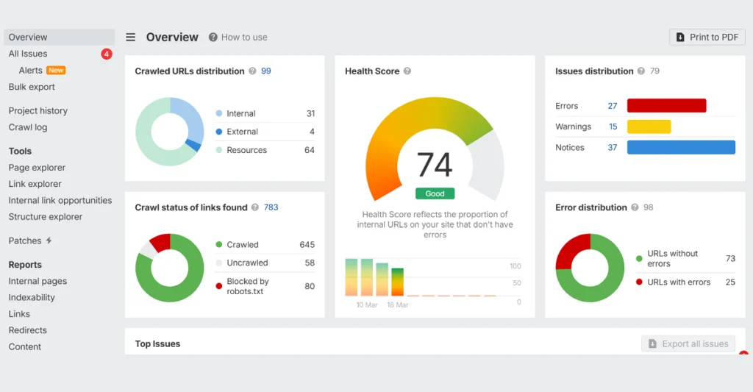The image size is (753, 392).
Task: Click the Crawl status donut chart
Action: point(170,268)
